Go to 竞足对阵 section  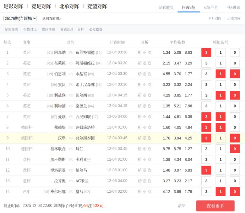pos(41,6)
